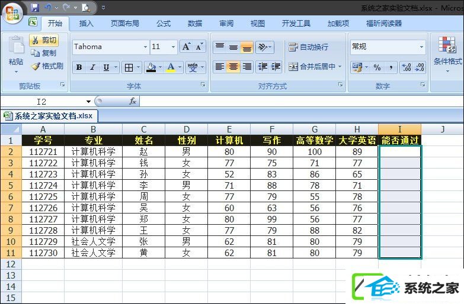
Task: Apply cell borders with the border icon
Action: click(x=129, y=67)
